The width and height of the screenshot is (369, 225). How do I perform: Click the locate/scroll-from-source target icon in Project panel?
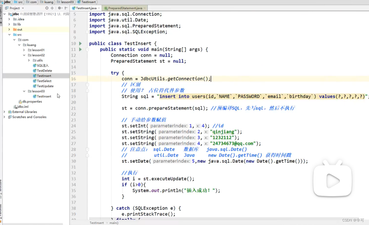(x=47, y=8)
